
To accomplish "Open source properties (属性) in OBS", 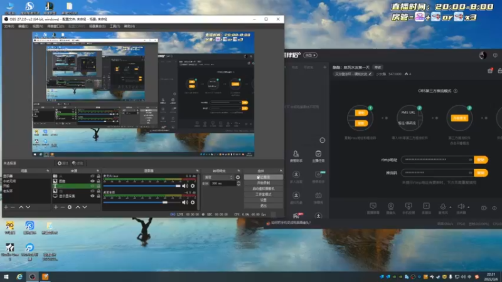I will [x=63, y=163].
